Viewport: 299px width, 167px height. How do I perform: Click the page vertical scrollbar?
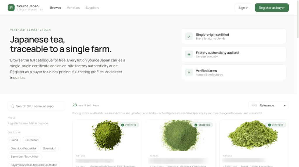298,19
